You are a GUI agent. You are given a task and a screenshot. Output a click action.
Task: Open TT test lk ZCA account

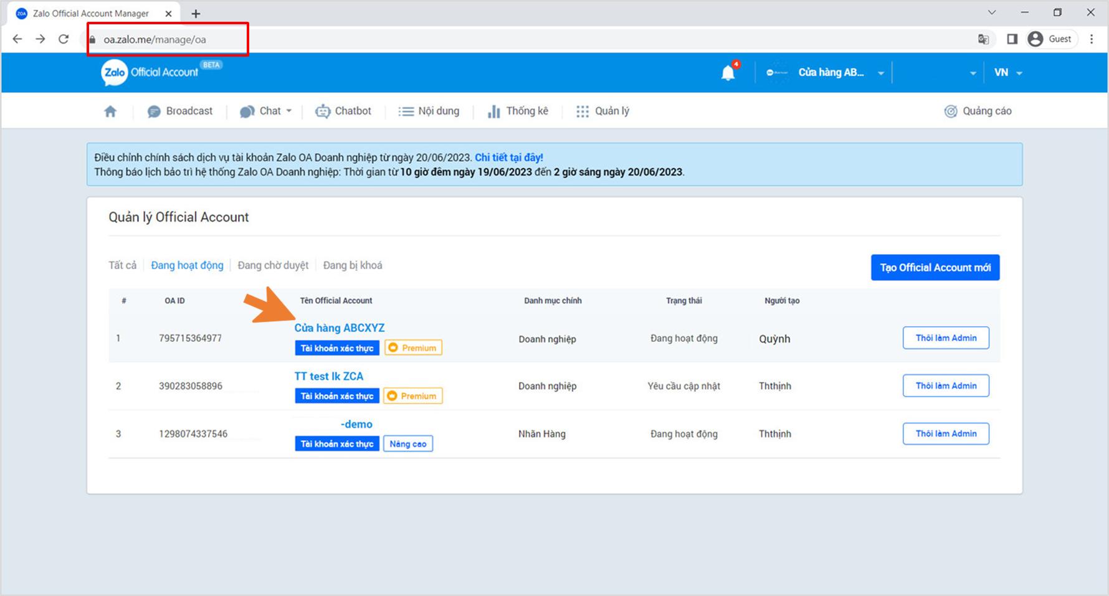pos(328,376)
